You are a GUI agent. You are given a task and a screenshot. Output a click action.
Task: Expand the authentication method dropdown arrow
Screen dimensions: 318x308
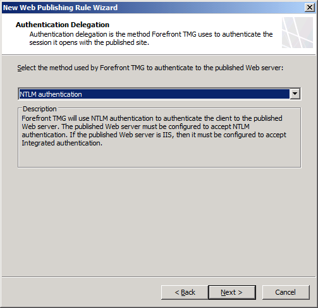(295, 94)
